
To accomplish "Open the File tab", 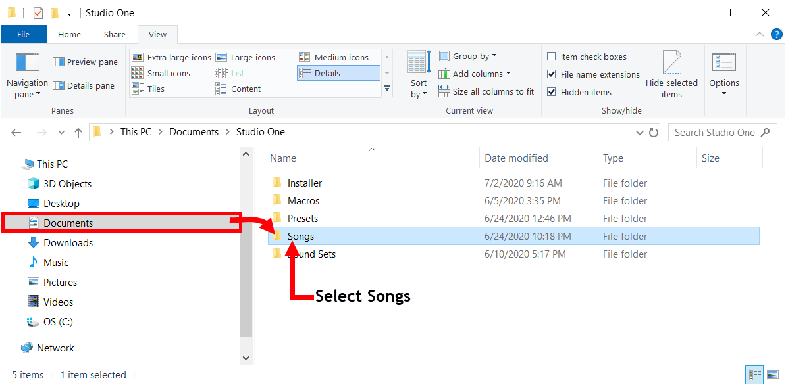I will tap(24, 35).
